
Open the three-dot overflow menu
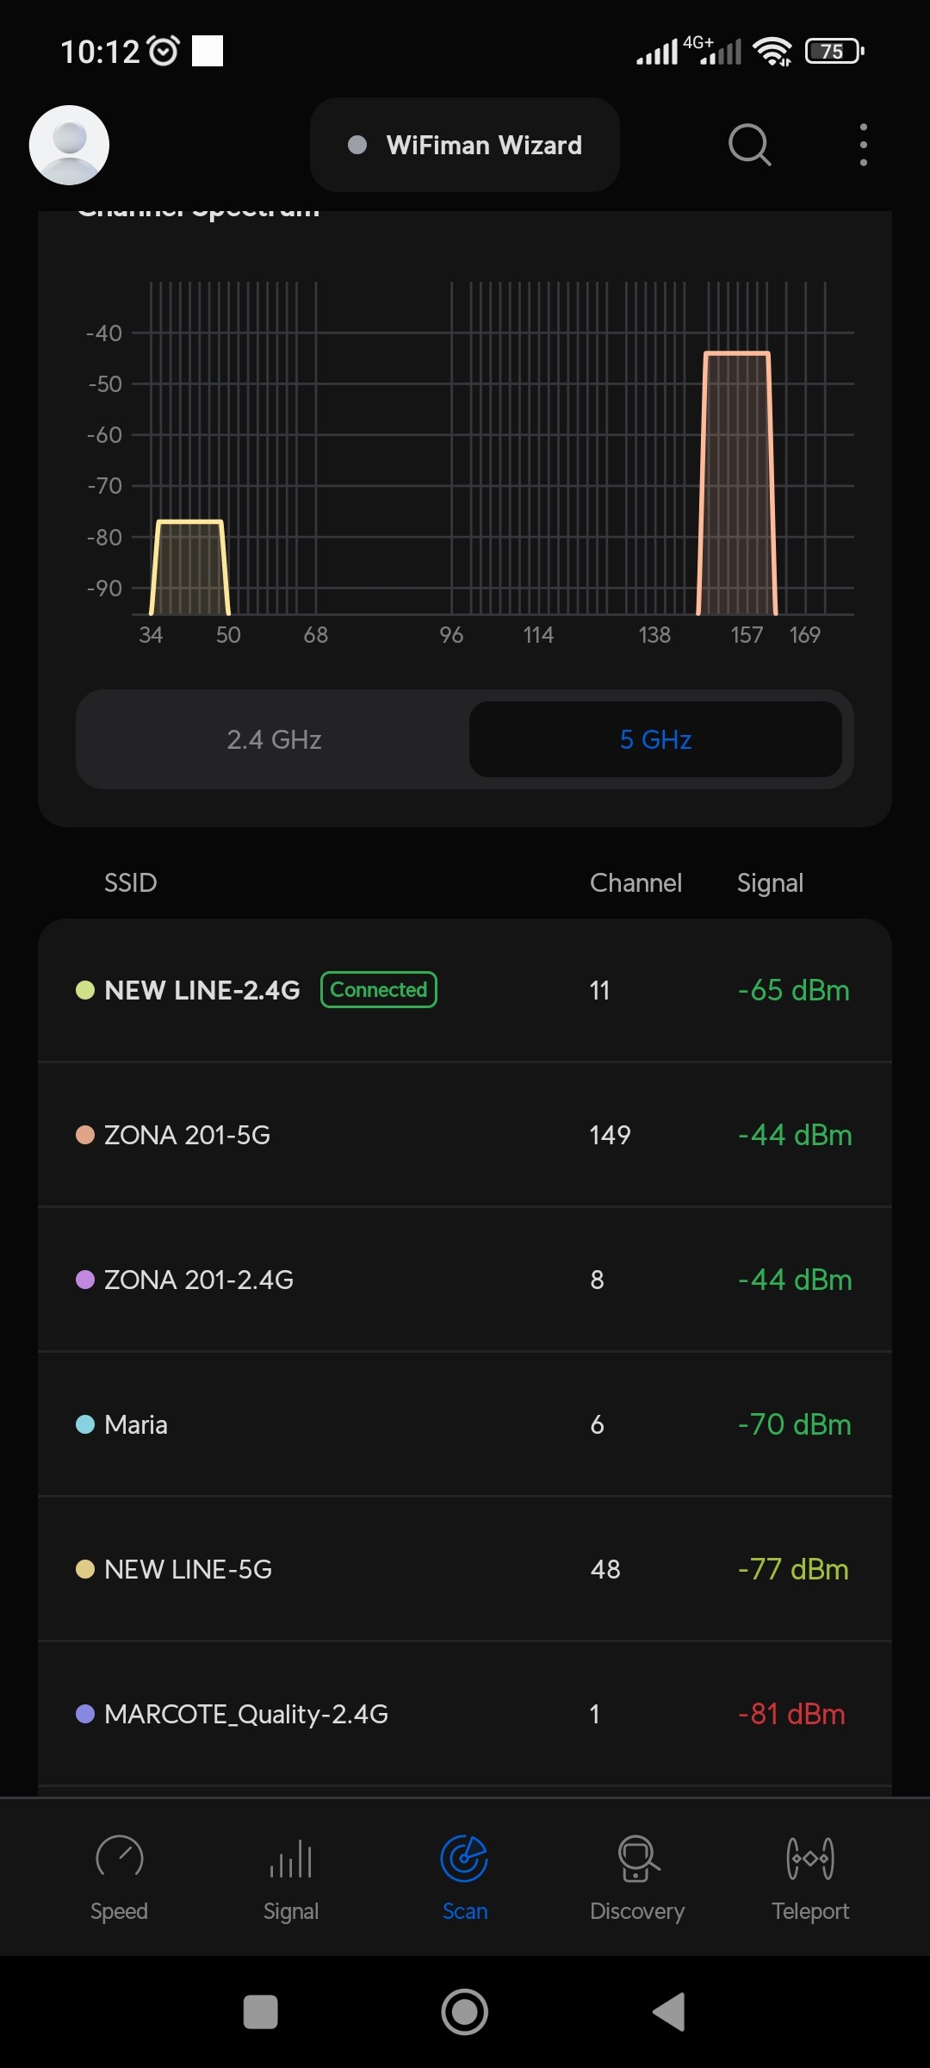[863, 145]
